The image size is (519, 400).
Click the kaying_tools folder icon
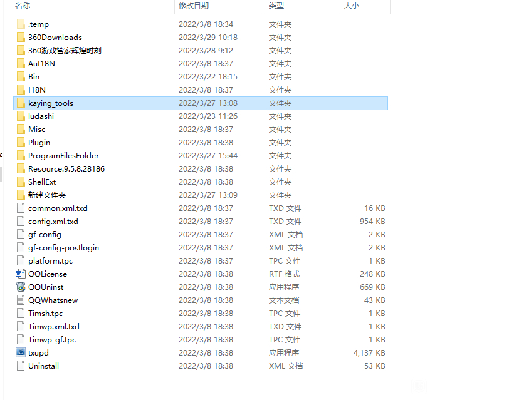(x=21, y=103)
